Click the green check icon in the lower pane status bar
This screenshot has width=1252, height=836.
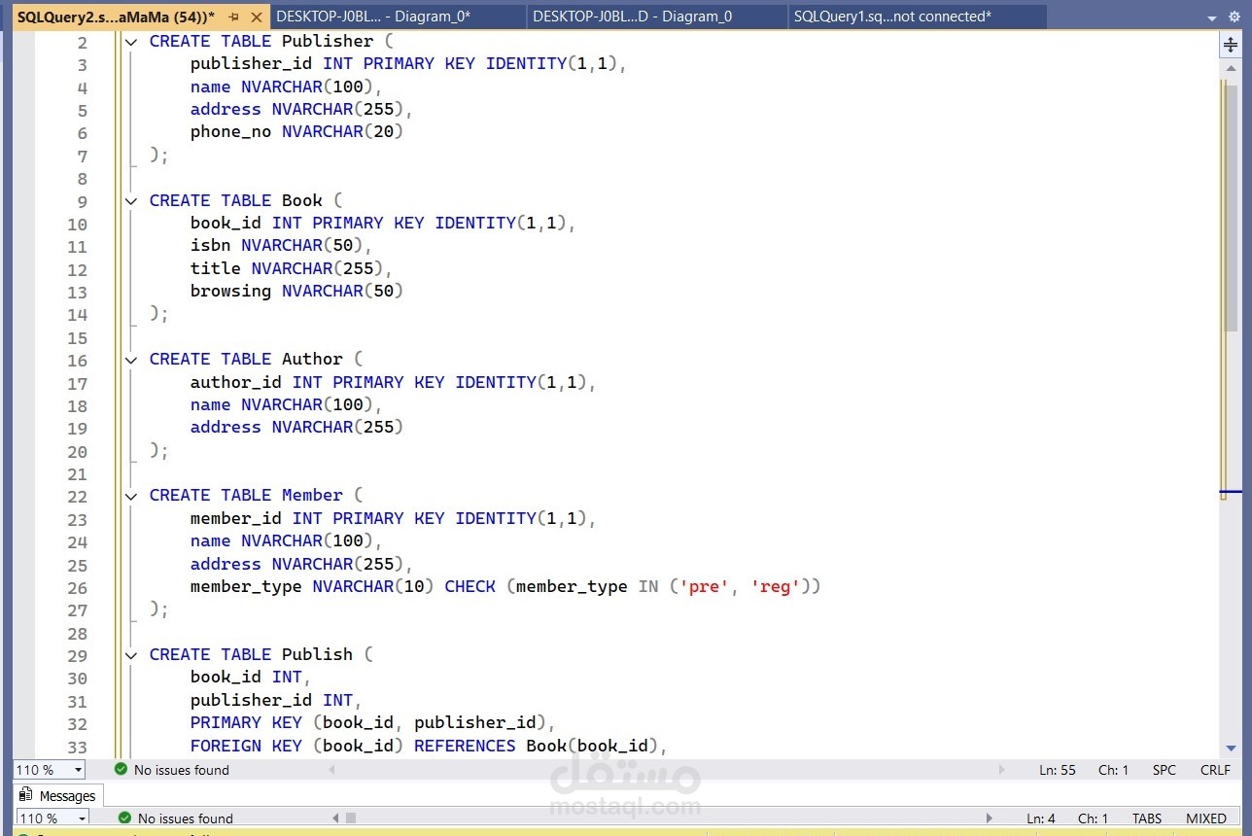point(122,818)
